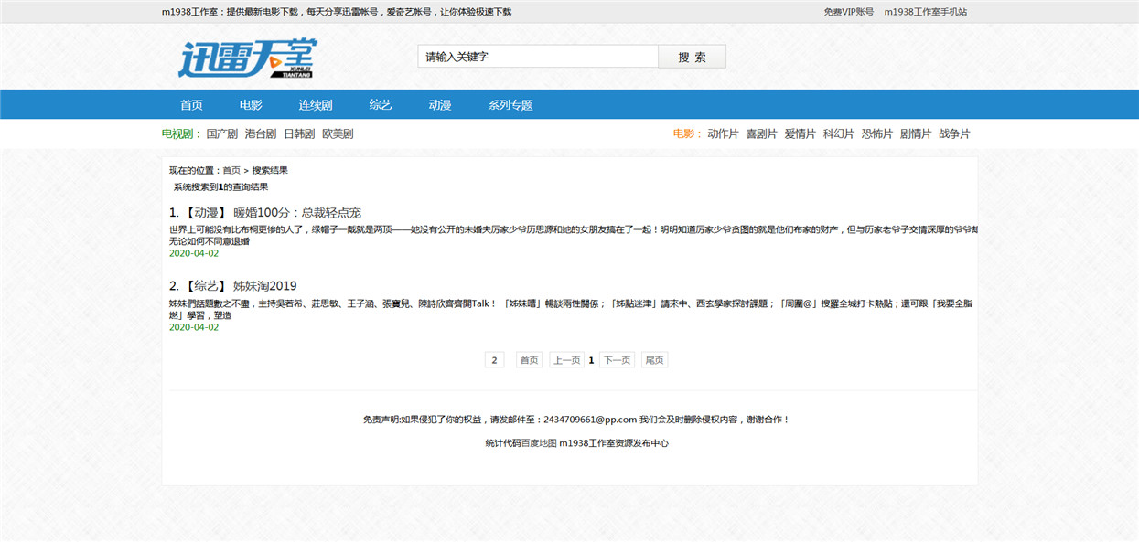Select the 港台剧 category link
1139x542 pixels.
(x=261, y=133)
